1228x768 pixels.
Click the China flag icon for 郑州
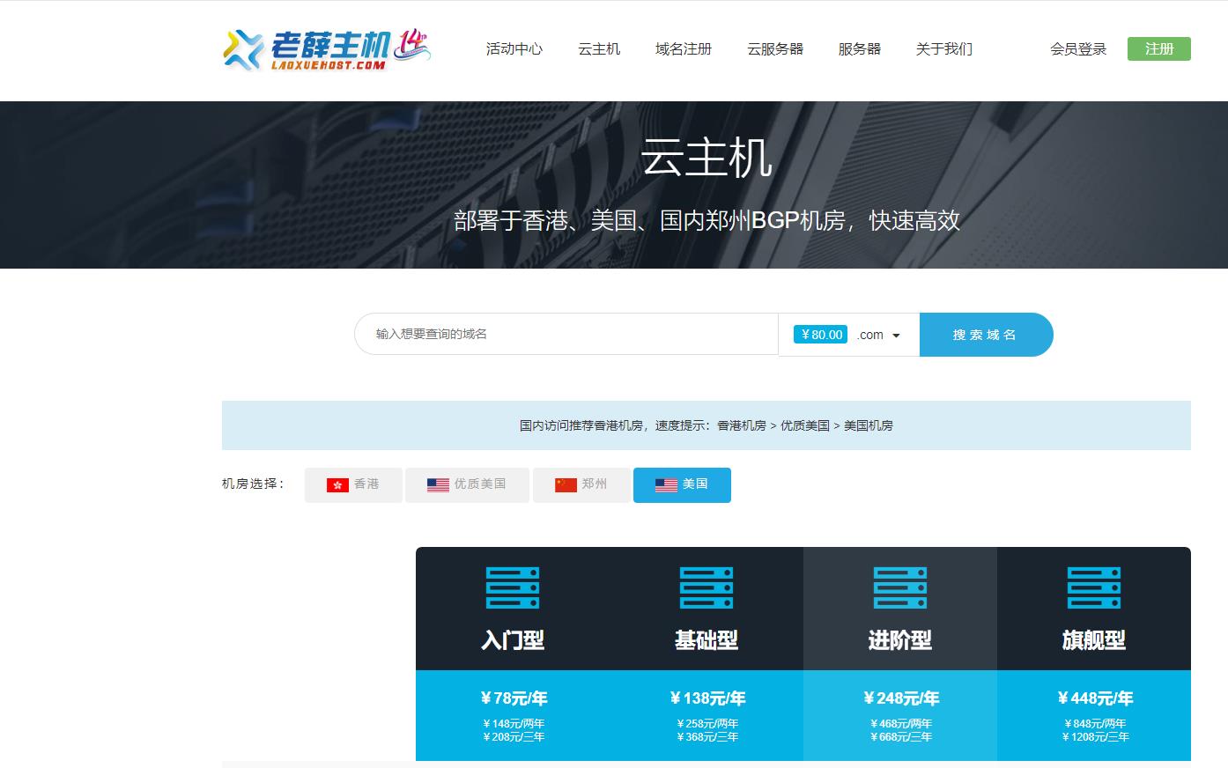pos(566,485)
